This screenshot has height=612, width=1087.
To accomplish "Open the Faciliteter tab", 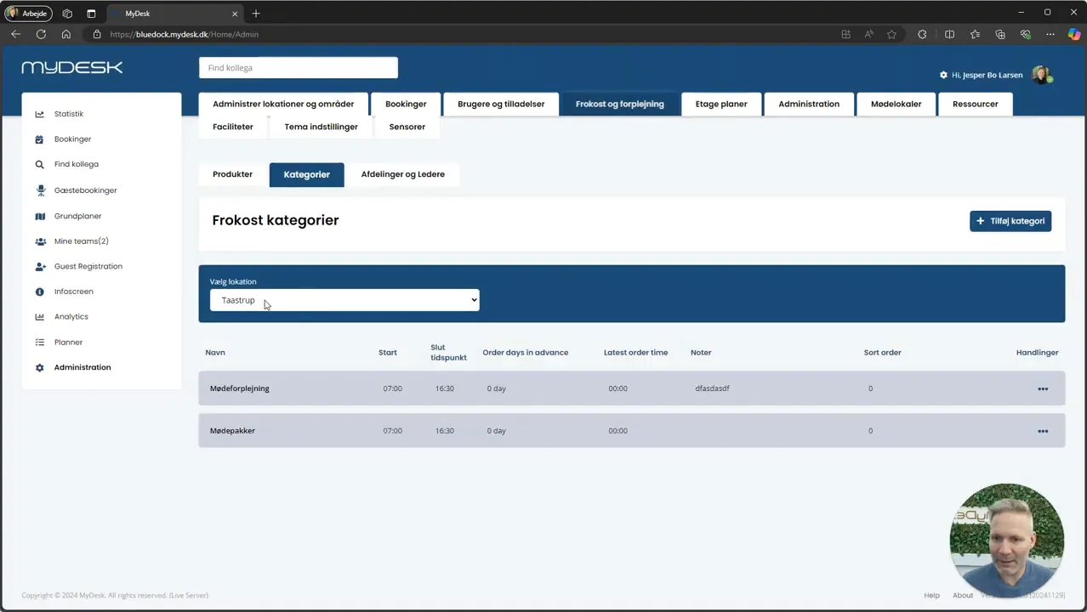I will click(233, 127).
